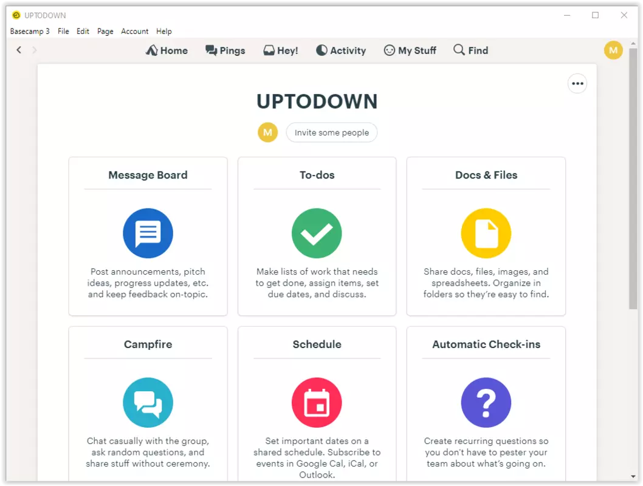Image resolution: width=643 pixels, height=486 pixels.
Task: Click the text 'Chat casually with the group'
Action: coord(148,441)
